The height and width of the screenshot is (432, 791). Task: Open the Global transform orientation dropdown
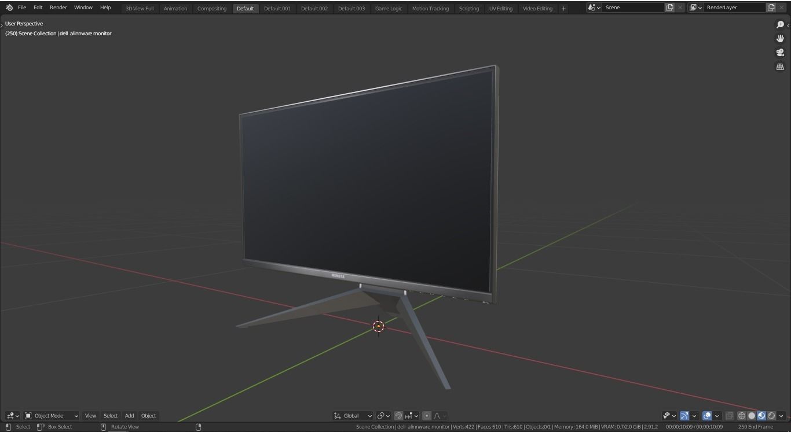coord(353,416)
